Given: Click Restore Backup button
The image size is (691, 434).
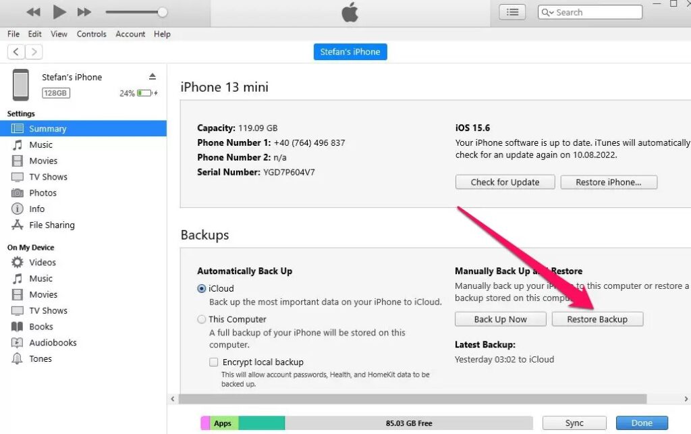Looking at the screenshot, I should [597, 319].
